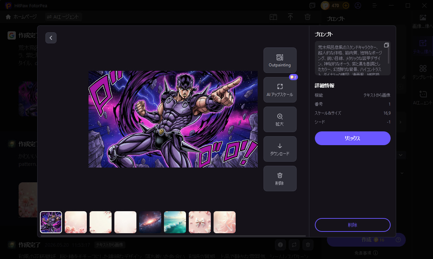Open help icon next to 作成 button
The image size is (433, 259).
click(x=399, y=240)
